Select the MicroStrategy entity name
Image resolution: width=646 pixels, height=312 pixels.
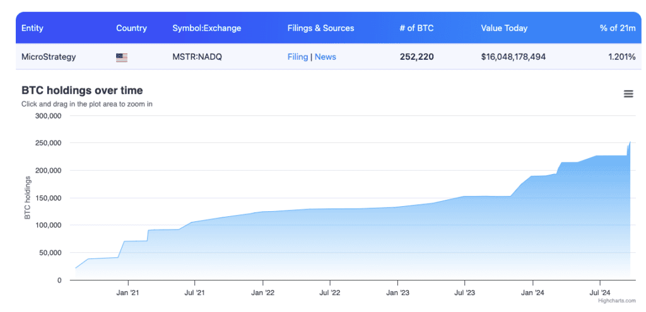[x=49, y=57]
